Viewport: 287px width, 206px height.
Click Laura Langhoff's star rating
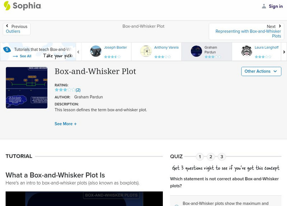pyautogui.click(x=263, y=57)
